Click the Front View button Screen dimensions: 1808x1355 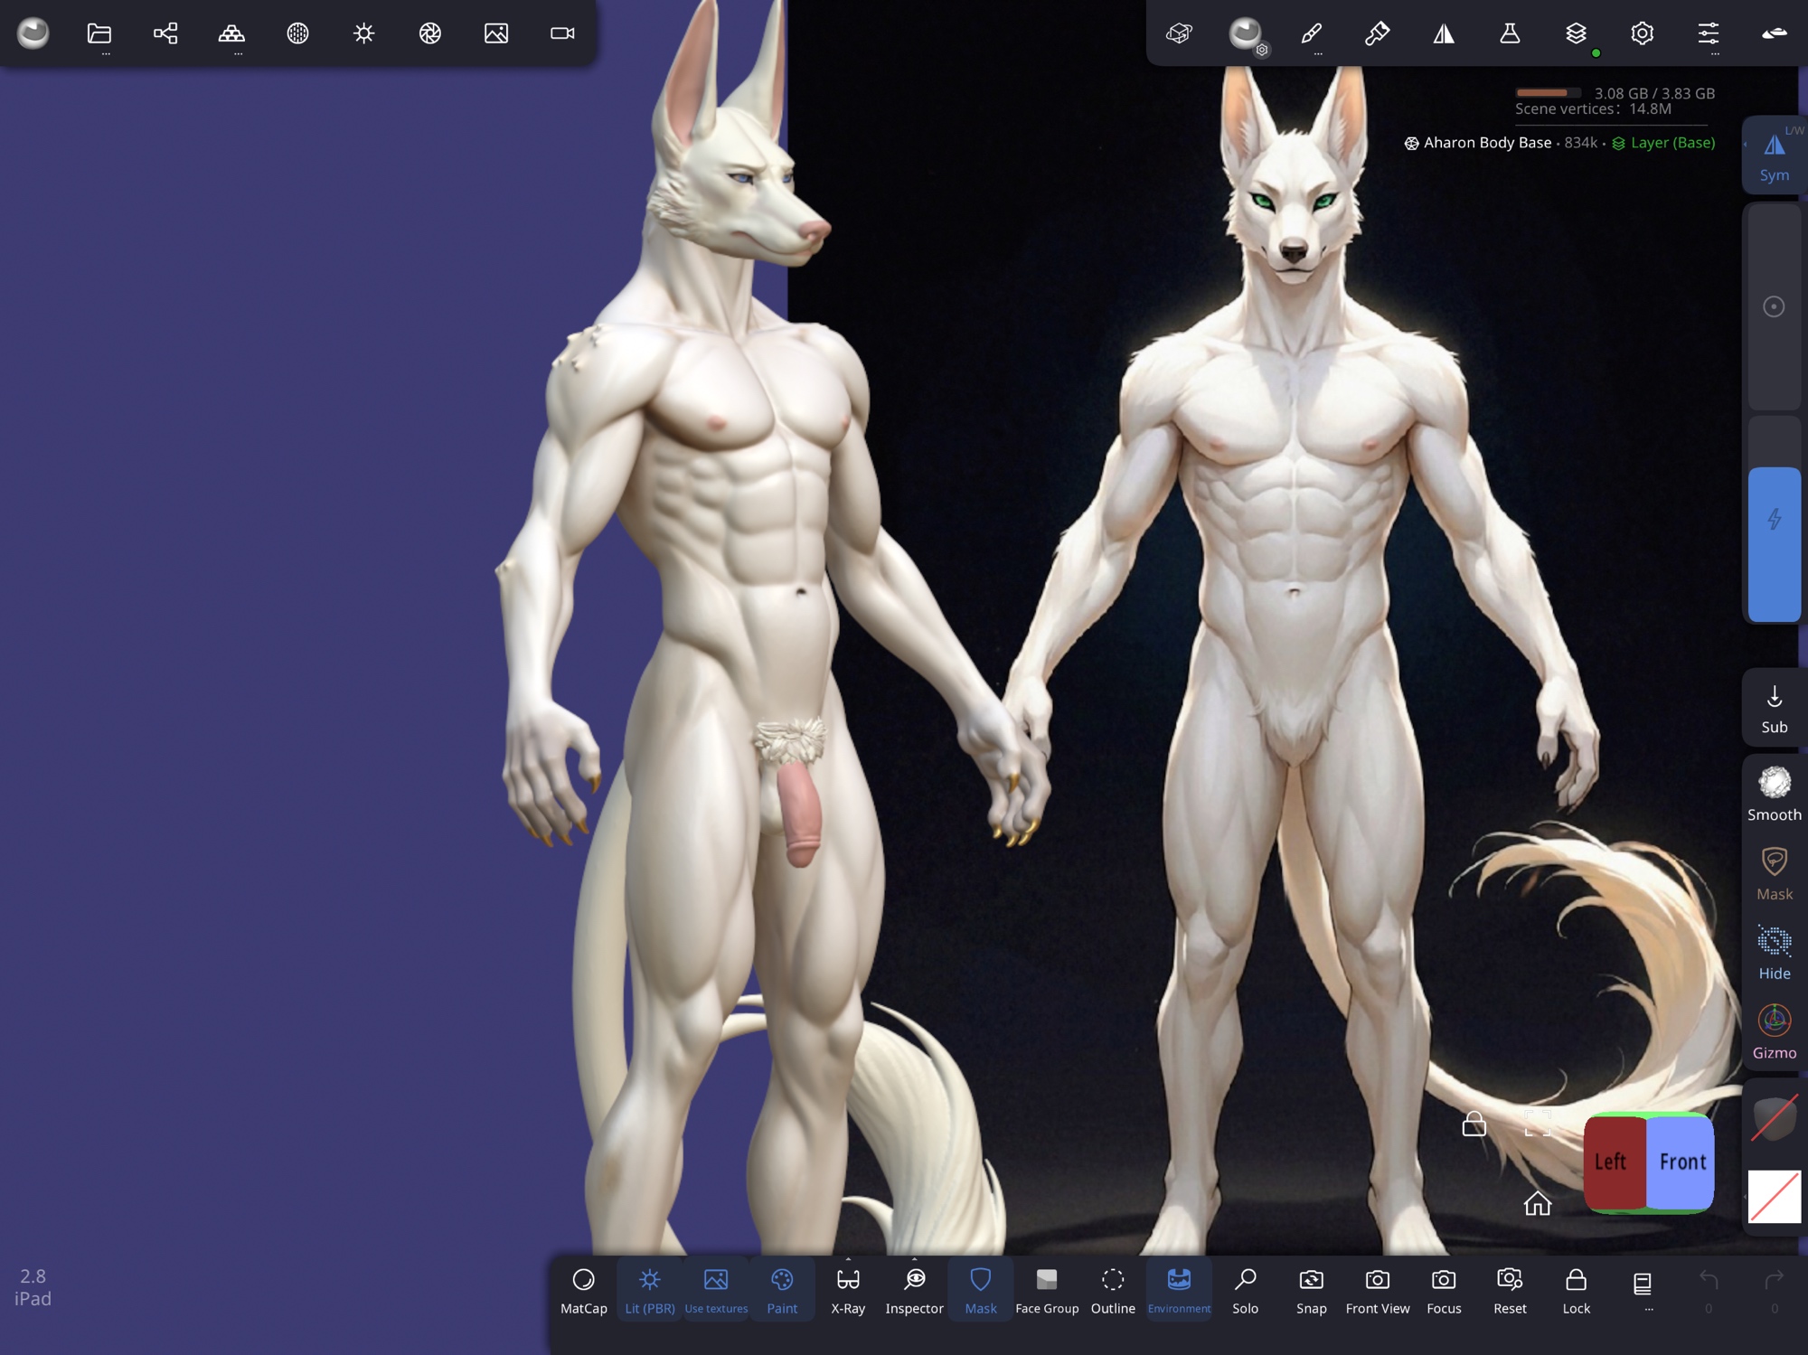coord(1377,1289)
